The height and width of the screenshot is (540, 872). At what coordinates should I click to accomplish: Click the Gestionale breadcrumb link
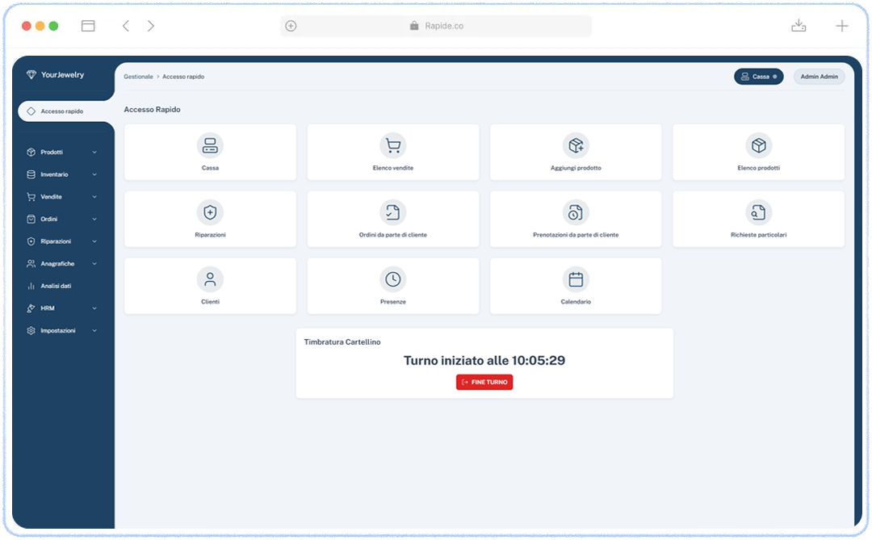137,76
